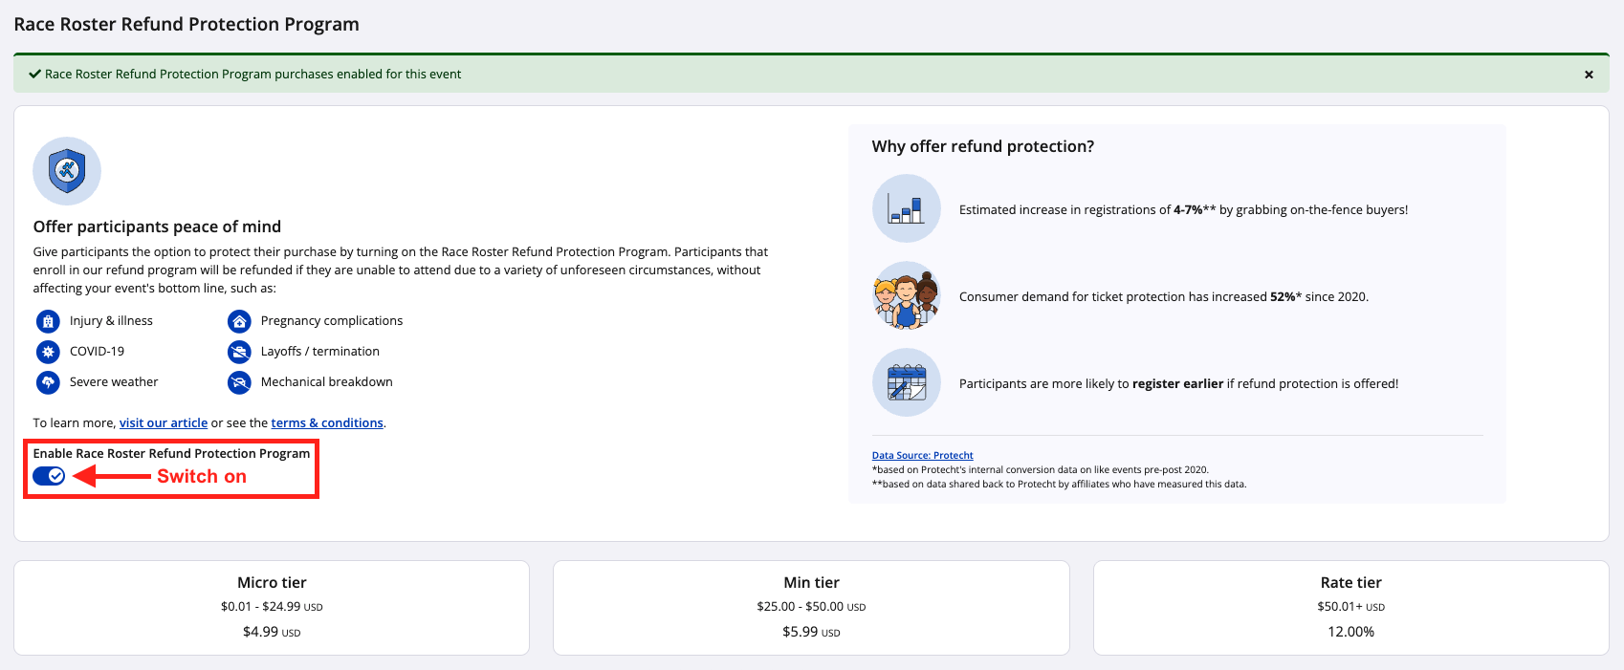
Task: Open the 'visit our article' link
Action: click(x=164, y=423)
